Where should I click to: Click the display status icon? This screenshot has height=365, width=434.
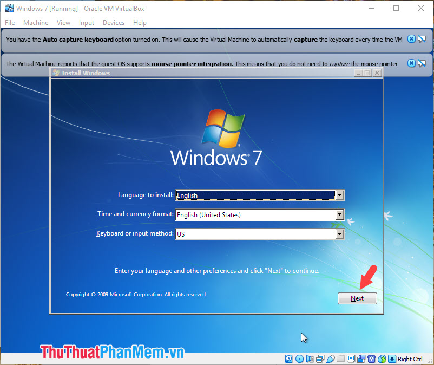(351, 359)
